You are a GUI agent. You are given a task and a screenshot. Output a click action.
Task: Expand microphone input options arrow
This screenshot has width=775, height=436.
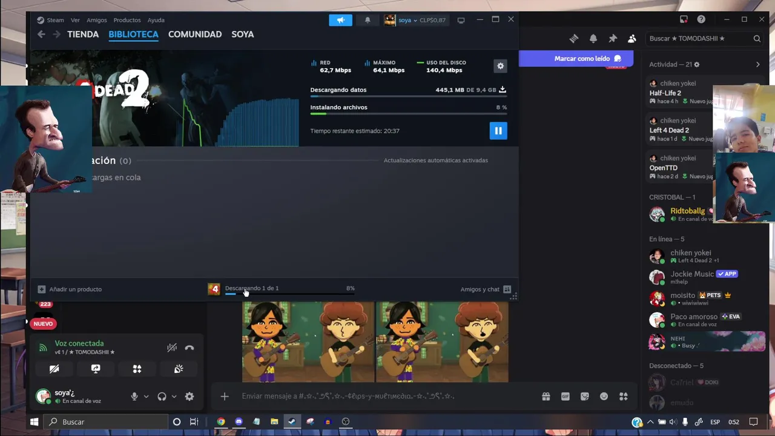click(146, 397)
